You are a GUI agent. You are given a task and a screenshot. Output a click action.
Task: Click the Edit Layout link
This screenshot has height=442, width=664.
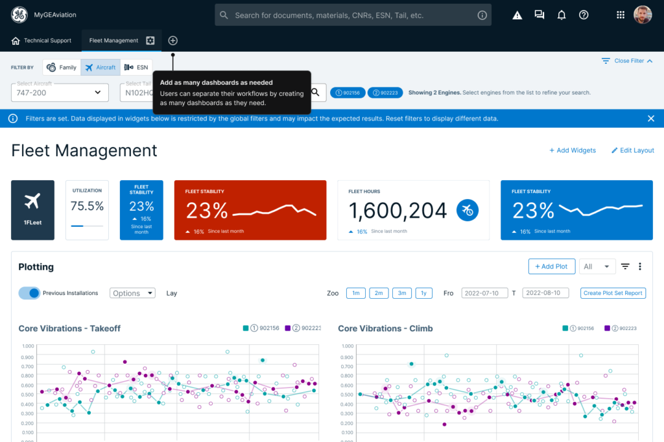pyautogui.click(x=633, y=150)
